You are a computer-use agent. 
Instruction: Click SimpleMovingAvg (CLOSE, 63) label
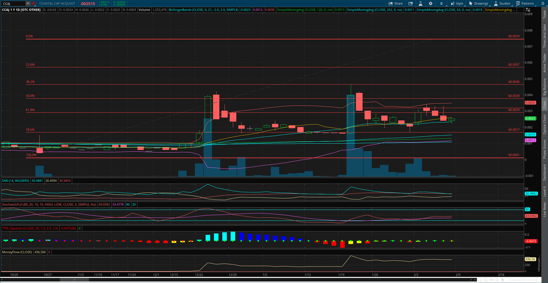443,10
